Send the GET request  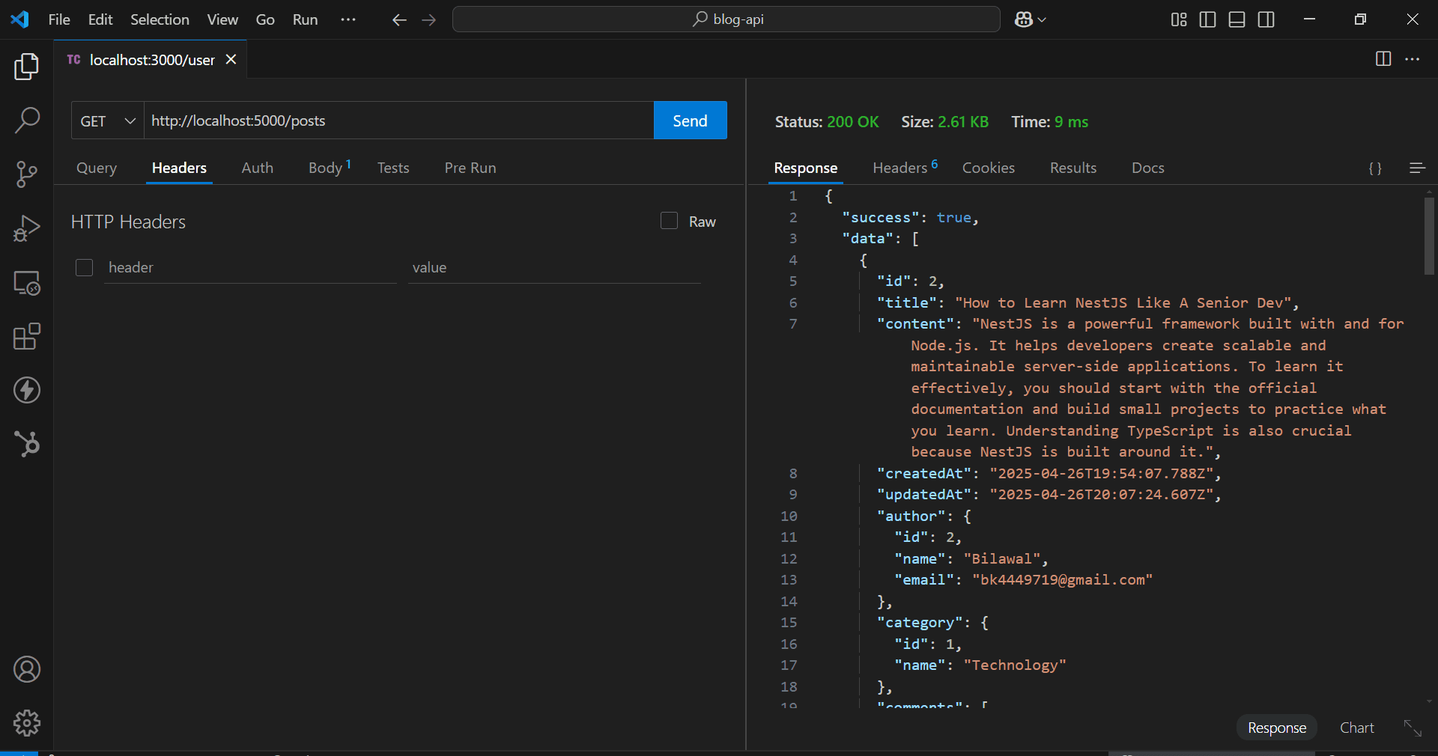click(x=690, y=121)
